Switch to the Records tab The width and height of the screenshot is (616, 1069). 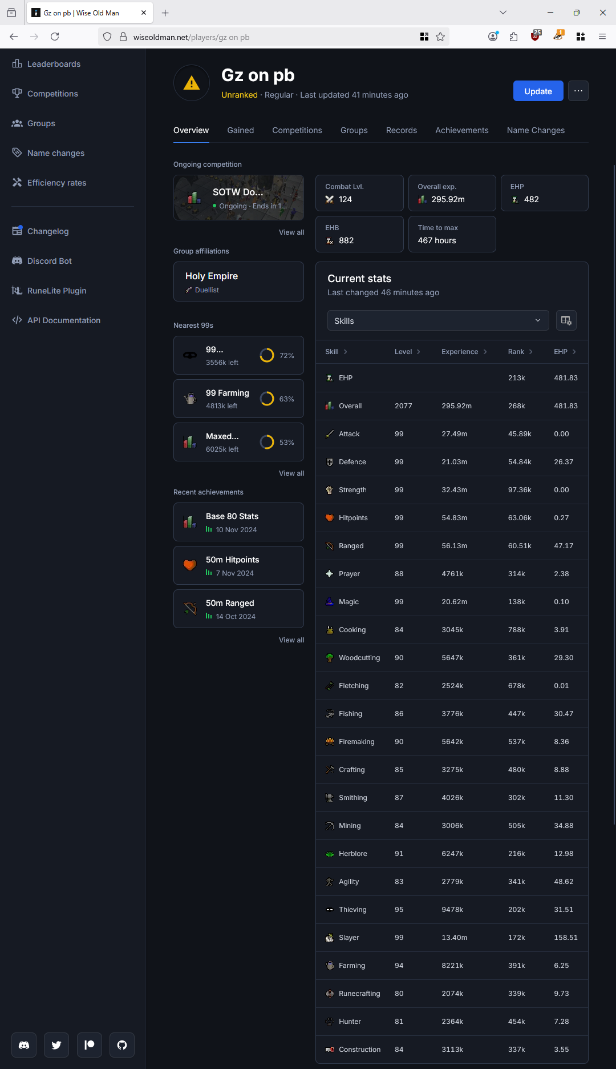[x=402, y=130]
